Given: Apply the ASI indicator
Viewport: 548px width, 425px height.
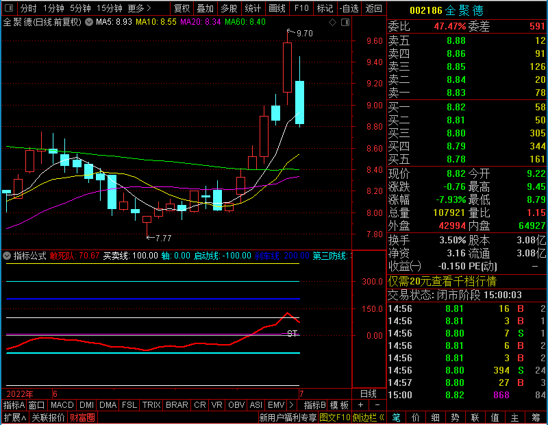Looking at the screenshot, I should (x=256, y=405).
